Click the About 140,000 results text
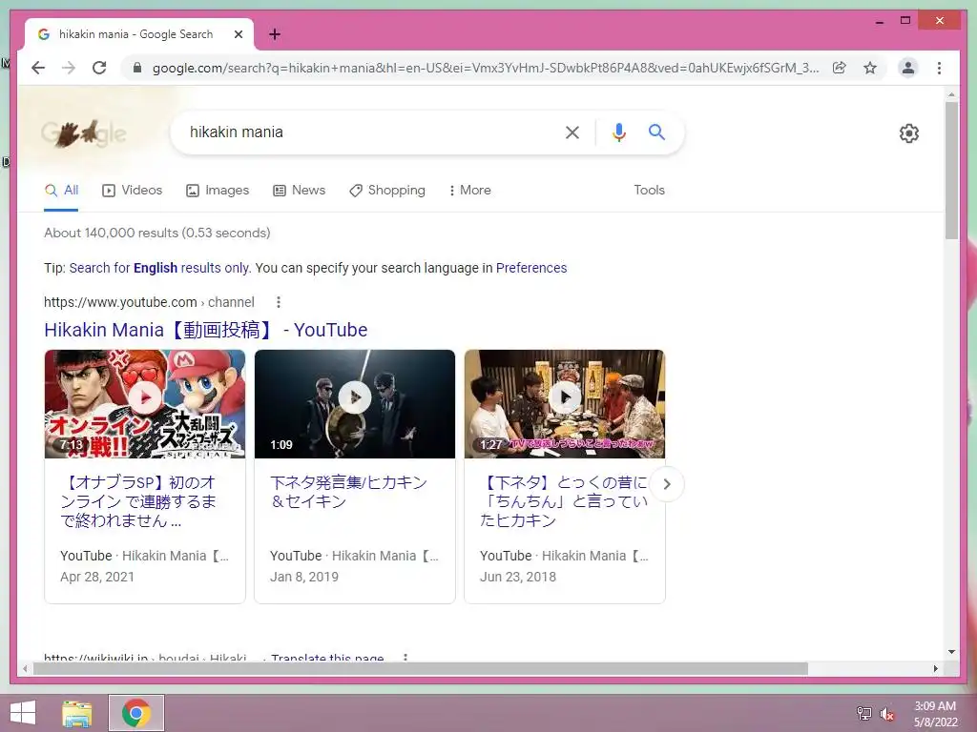977x732 pixels. (157, 233)
